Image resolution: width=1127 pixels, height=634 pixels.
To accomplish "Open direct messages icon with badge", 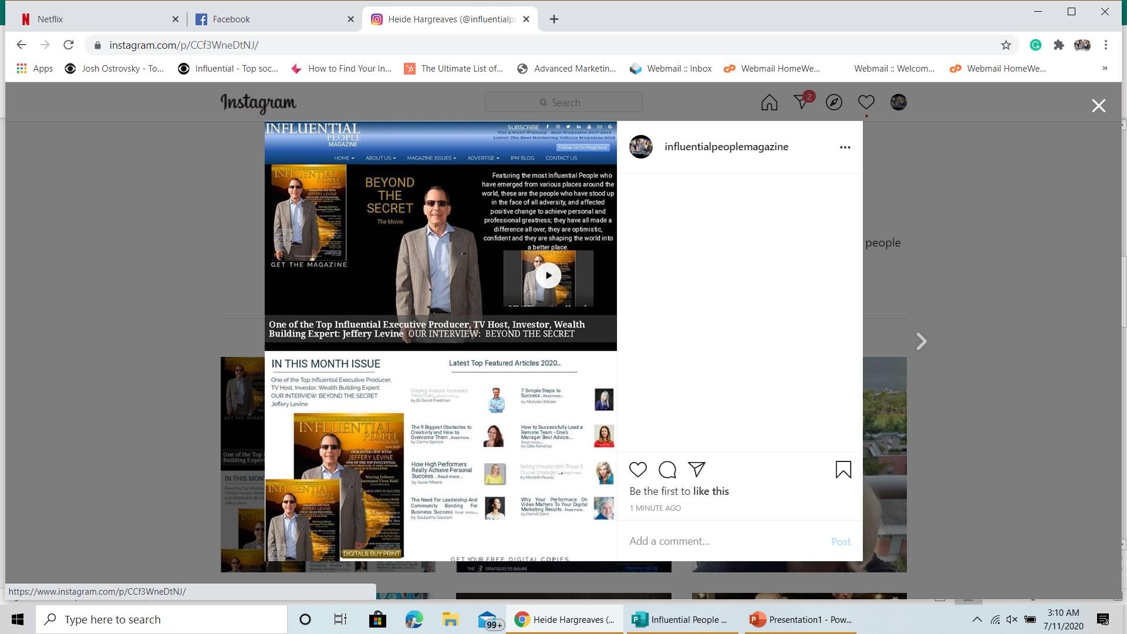I will point(802,101).
